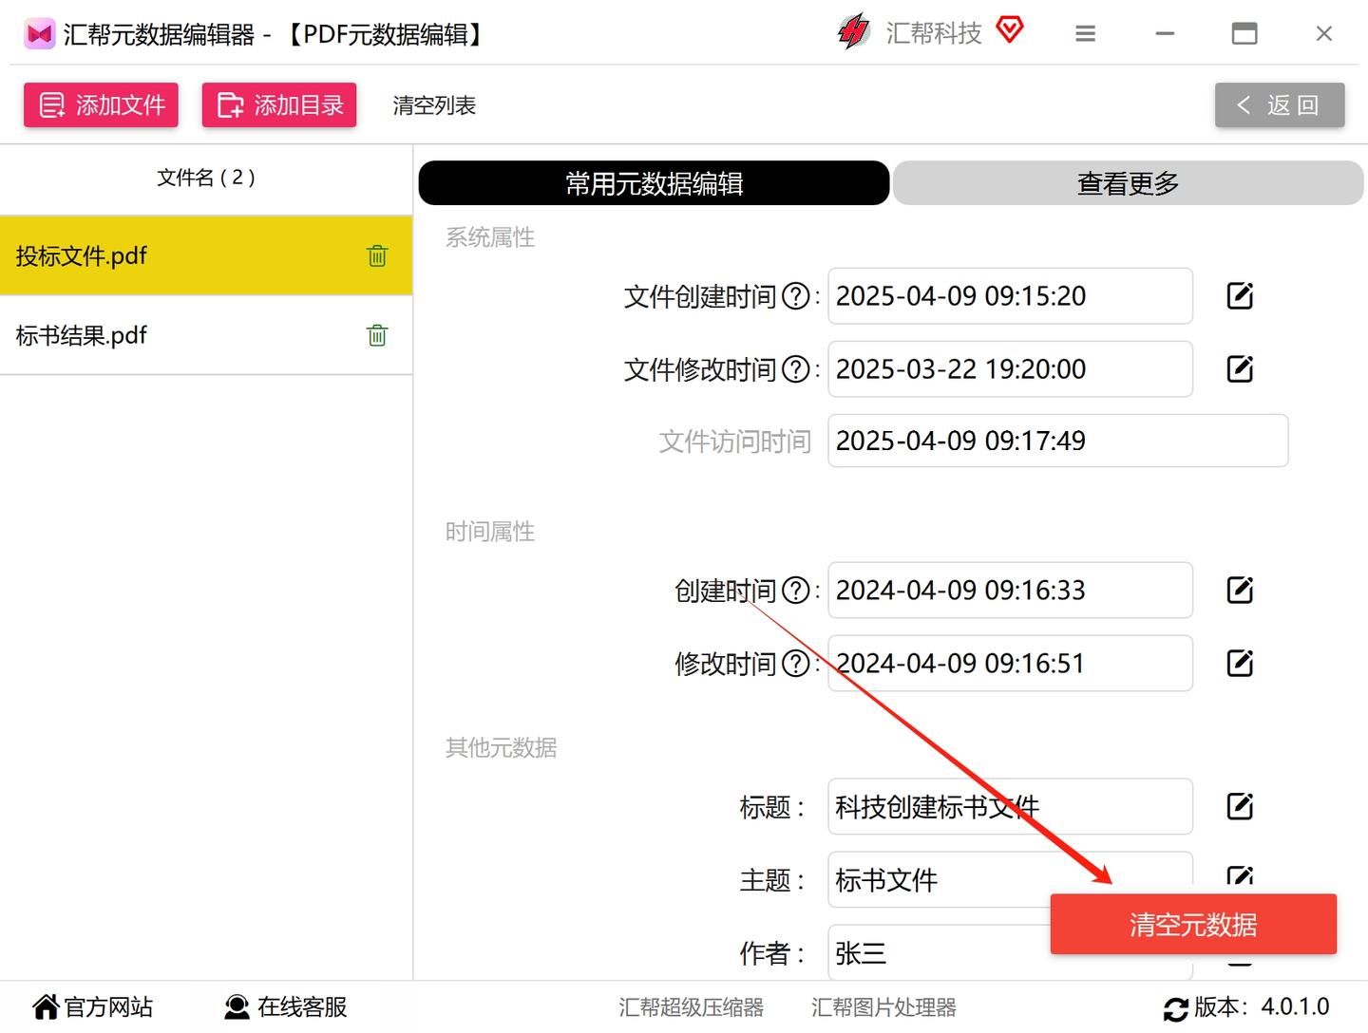Click the red 清空元数据 button

click(x=1193, y=924)
